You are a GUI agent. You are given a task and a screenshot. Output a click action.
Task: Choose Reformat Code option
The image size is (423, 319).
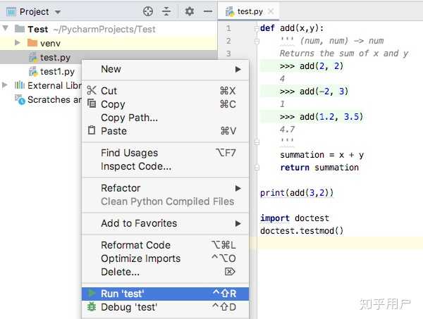tap(136, 245)
